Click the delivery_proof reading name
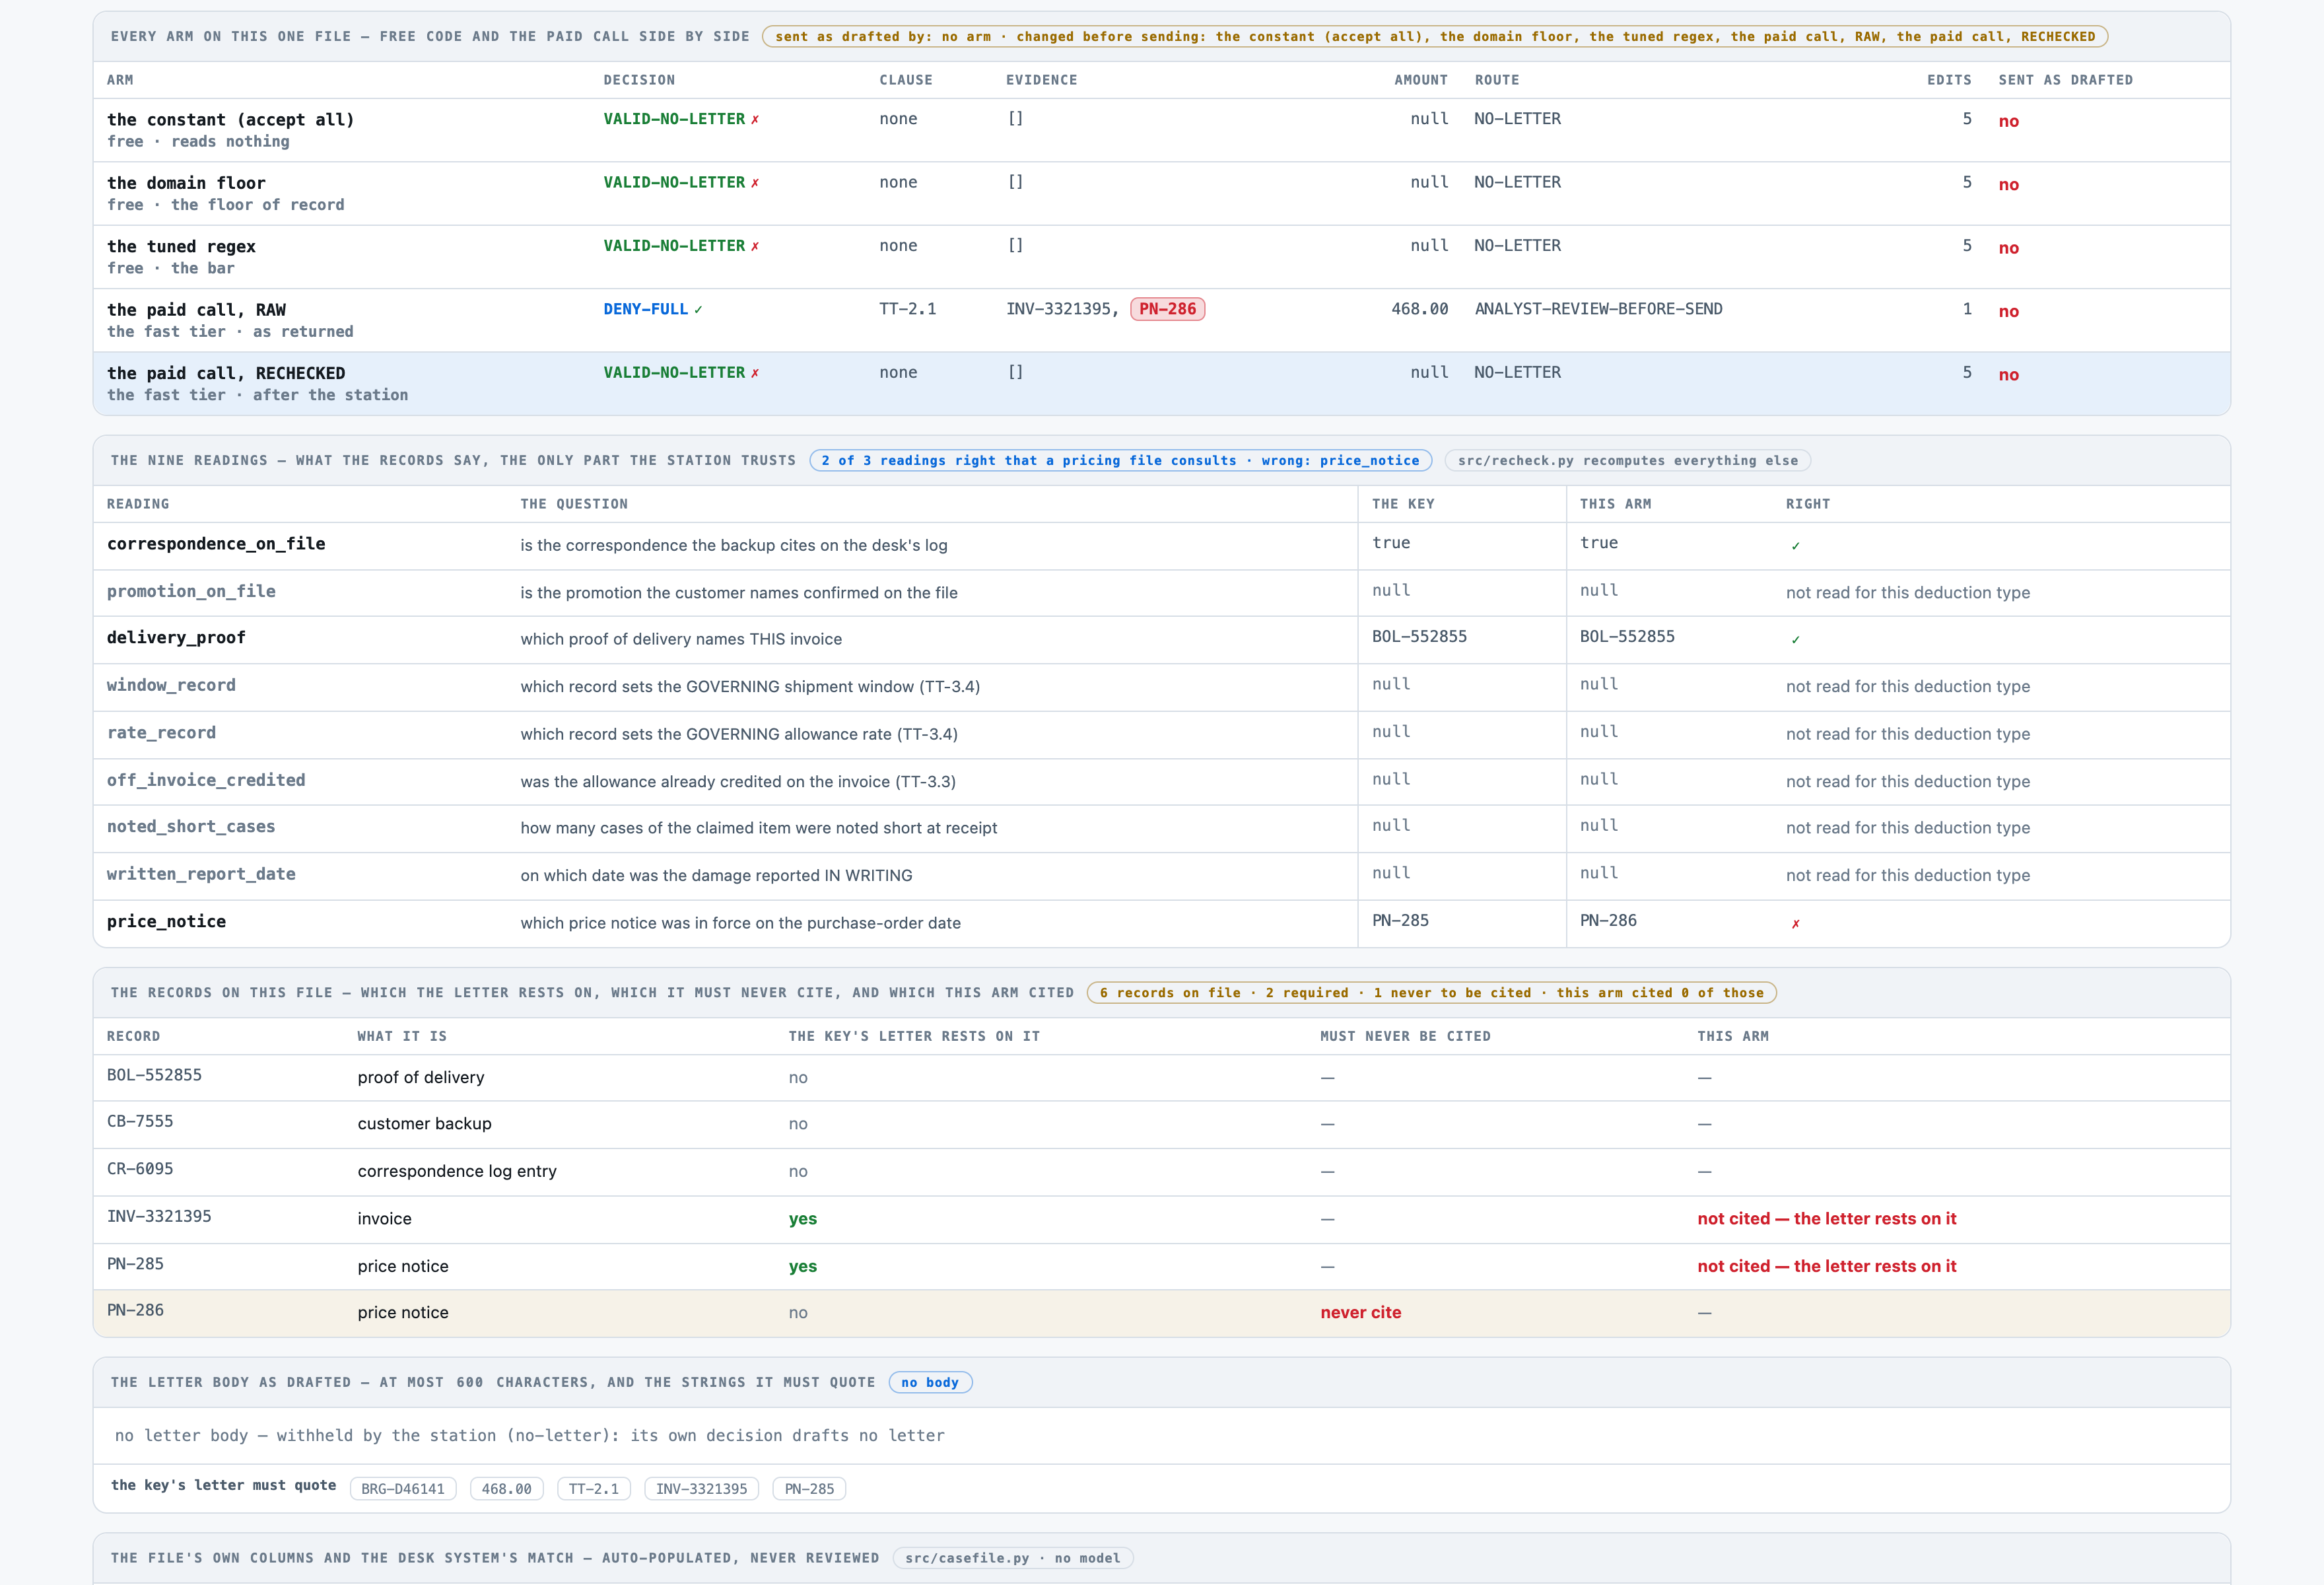The height and width of the screenshot is (1585, 2324). pos(176,638)
